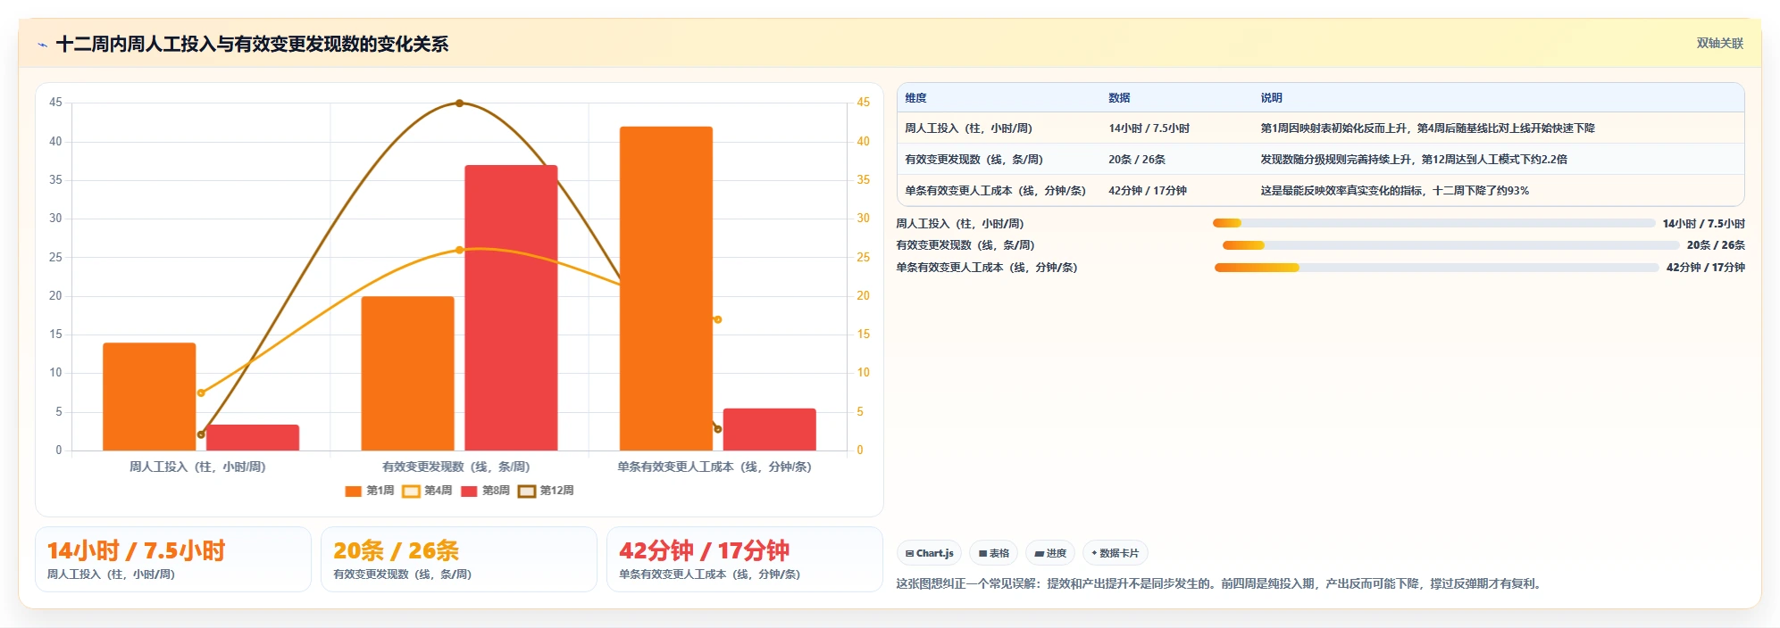Click table cell 20条 / 26条

click(x=1136, y=160)
